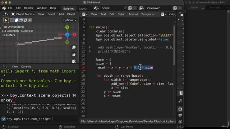Open the Active Tool settings toggle icon
Image resolution: width=230 pixels, height=129 pixels.
pos(181,93)
